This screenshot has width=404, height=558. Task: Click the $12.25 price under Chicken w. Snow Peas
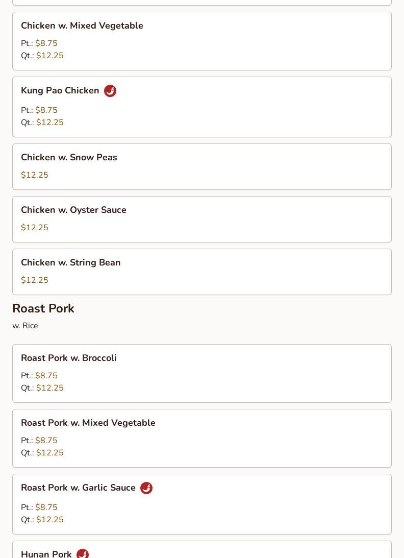pos(35,175)
